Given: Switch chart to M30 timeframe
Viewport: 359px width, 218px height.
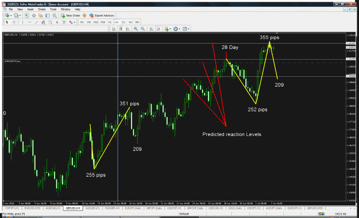Looking at the screenshot, I should [103, 22].
